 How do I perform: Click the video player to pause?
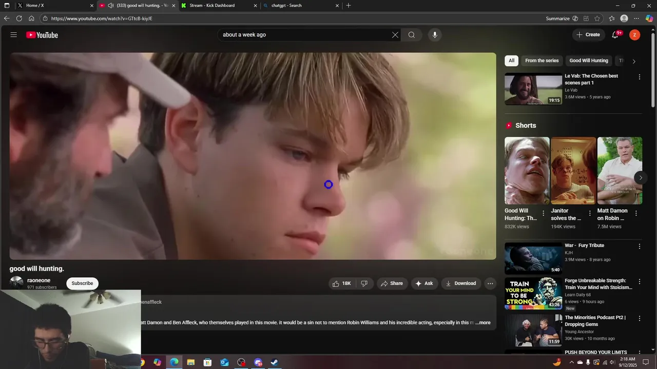point(253,156)
